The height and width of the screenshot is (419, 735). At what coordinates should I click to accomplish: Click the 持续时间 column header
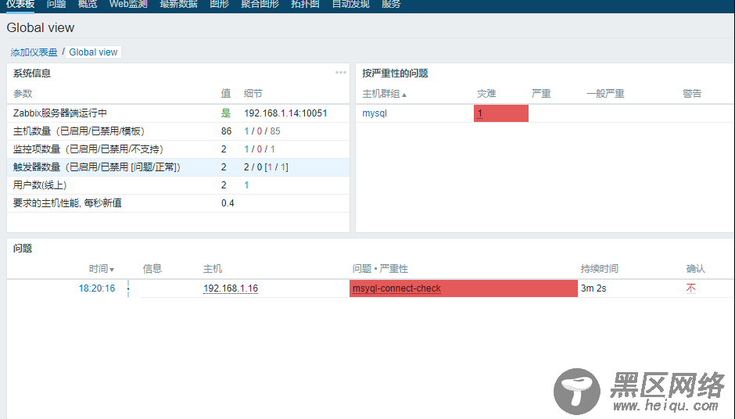pyautogui.click(x=600, y=269)
